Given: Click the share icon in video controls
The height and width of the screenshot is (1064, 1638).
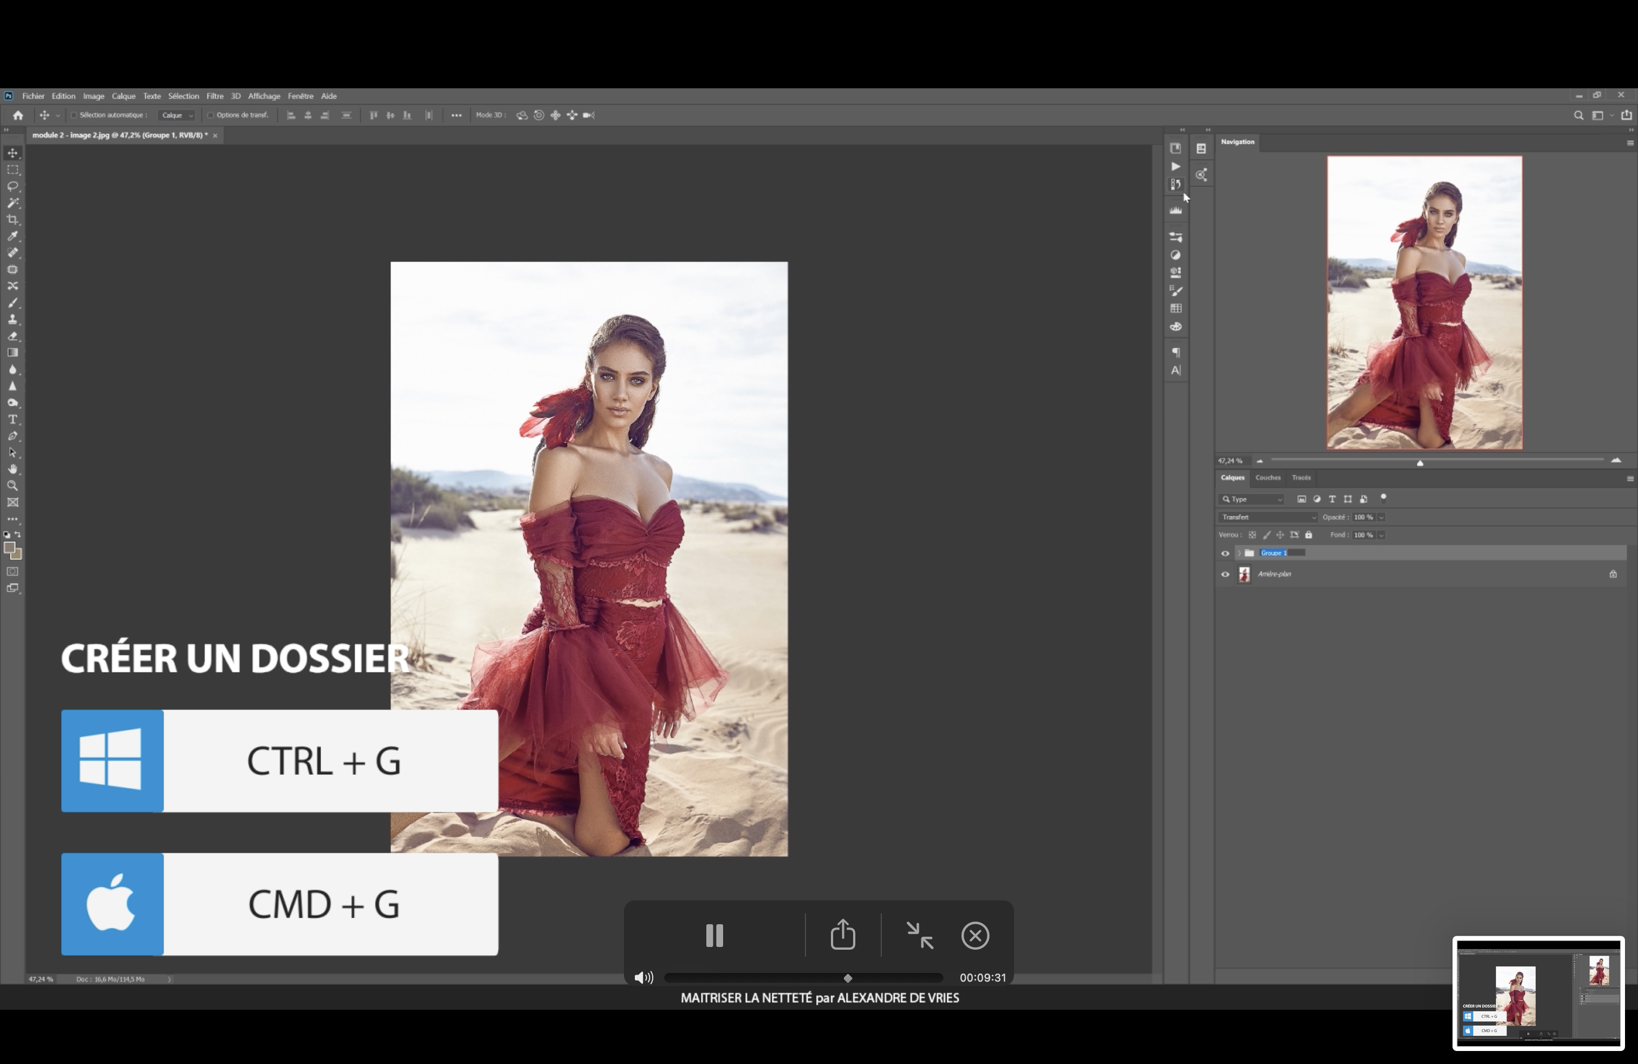Looking at the screenshot, I should 842,935.
